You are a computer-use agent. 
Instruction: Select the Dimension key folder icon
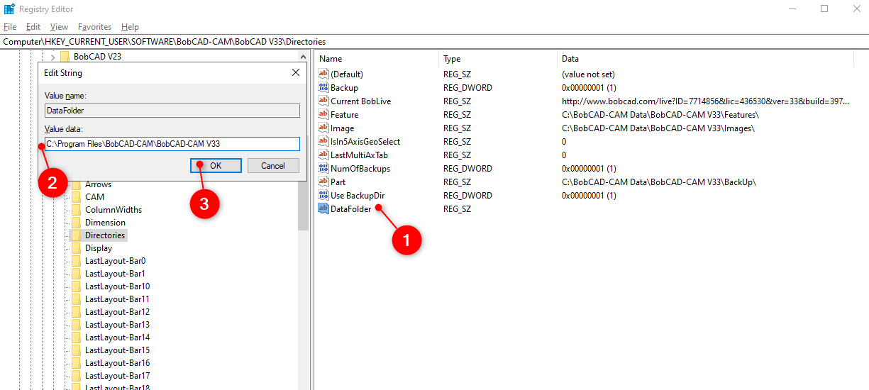[x=77, y=223]
